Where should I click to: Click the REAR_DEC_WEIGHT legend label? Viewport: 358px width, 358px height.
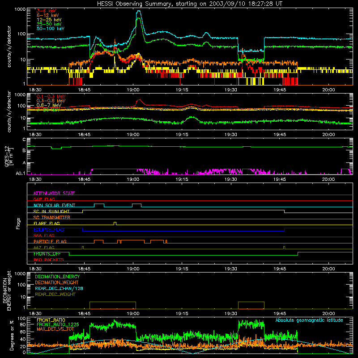point(55,294)
